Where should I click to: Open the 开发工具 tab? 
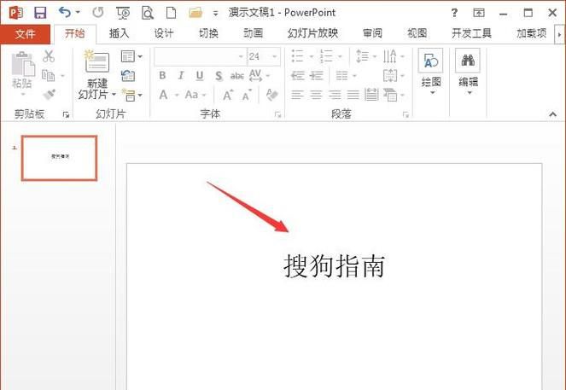471,33
